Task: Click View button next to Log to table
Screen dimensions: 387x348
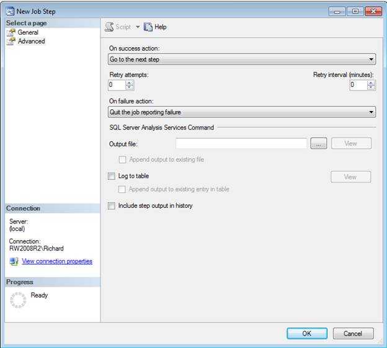Action: 351,177
